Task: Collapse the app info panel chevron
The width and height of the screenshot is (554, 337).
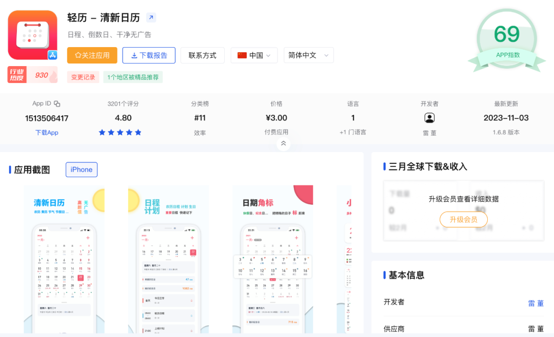Action: pyautogui.click(x=283, y=143)
